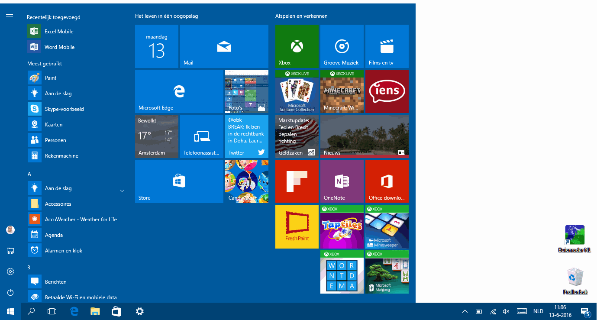The width and height of the screenshot is (597, 320).
Task: Open Settings from the taskbar
Action: point(139,311)
